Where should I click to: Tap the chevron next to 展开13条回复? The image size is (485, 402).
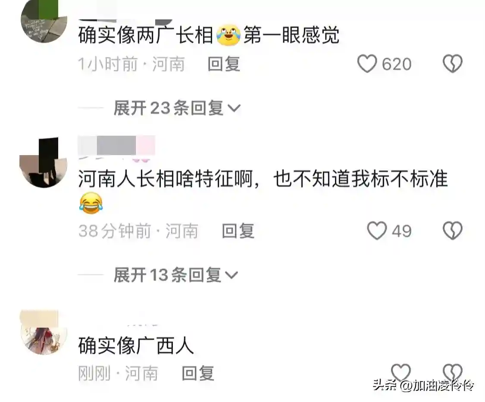232,275
